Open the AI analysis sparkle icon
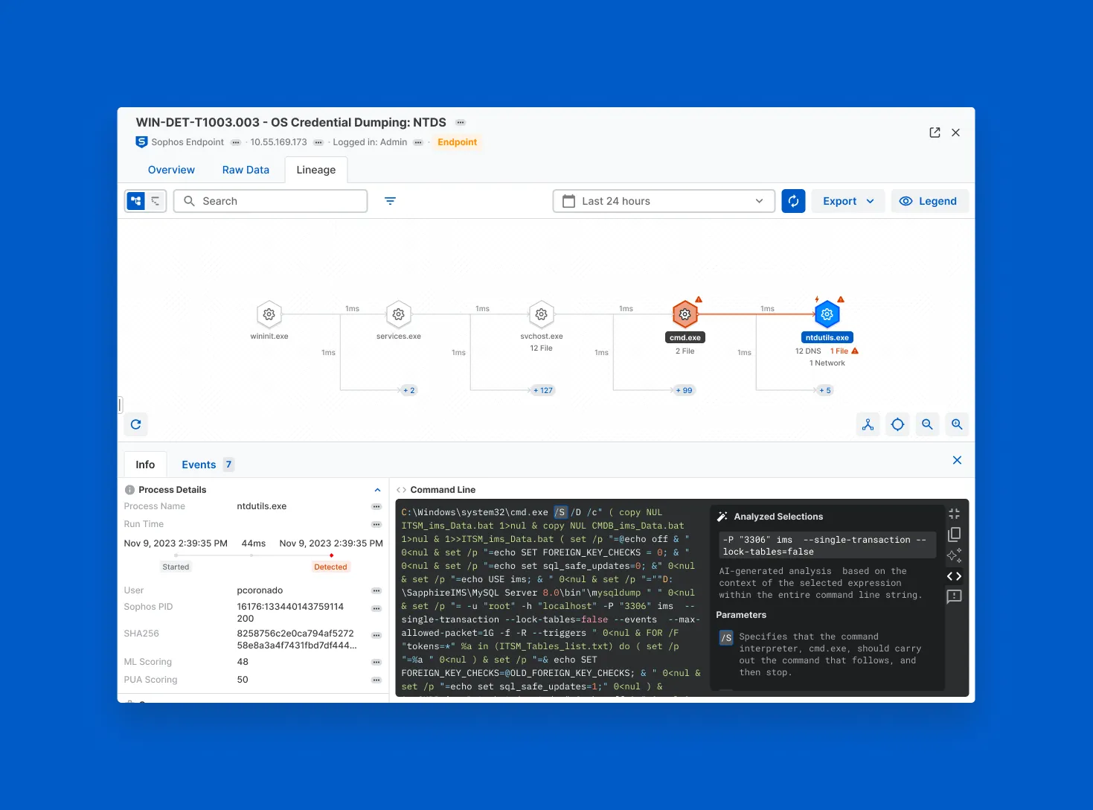 954,555
